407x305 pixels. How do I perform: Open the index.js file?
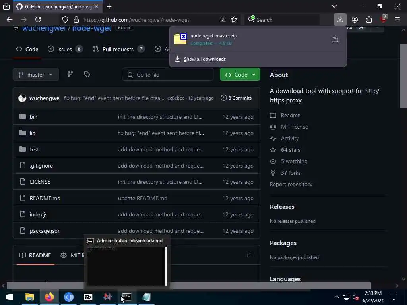(39, 215)
